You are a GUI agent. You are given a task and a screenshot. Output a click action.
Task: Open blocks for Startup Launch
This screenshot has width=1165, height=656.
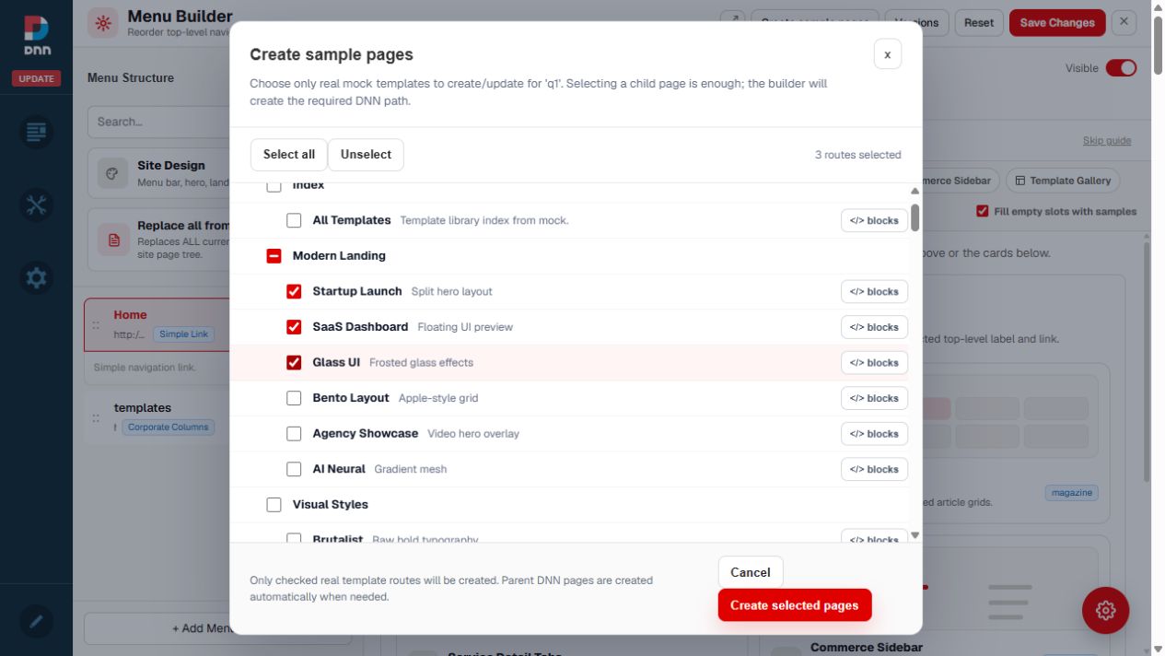pyautogui.click(x=874, y=291)
